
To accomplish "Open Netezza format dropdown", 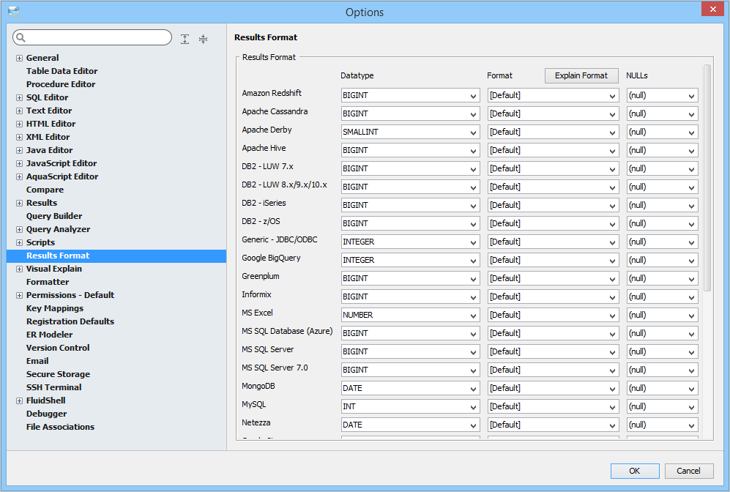I will (x=553, y=425).
